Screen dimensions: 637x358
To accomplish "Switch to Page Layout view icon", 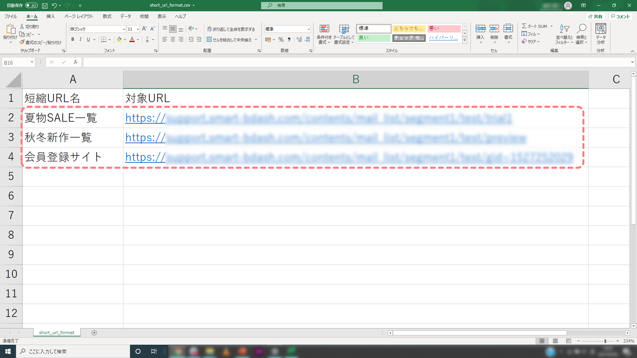I will click(x=555, y=341).
